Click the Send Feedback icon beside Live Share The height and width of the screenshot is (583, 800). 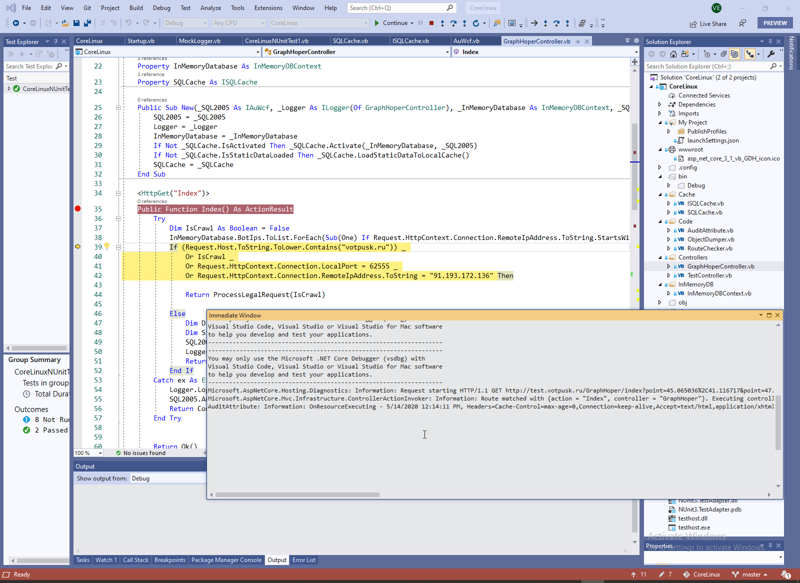(742, 23)
